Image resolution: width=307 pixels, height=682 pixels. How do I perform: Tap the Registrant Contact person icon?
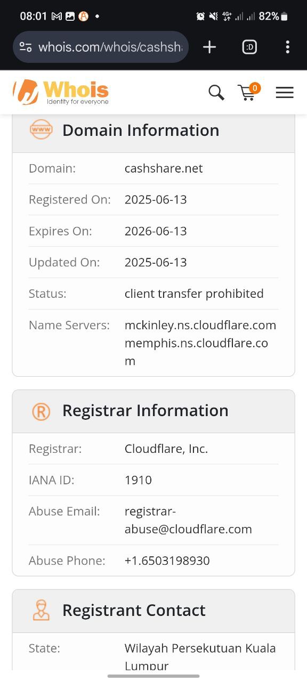(41, 610)
